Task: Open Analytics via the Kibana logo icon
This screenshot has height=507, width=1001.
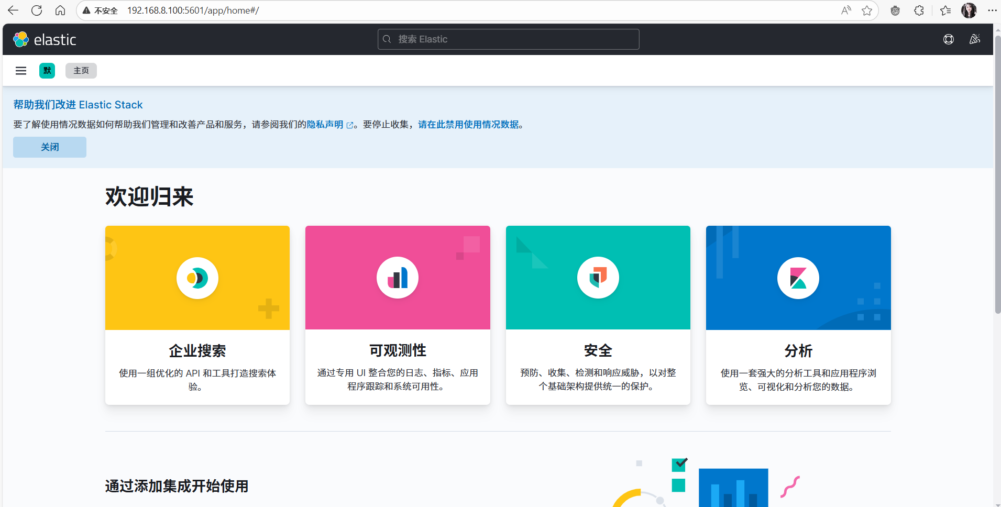Action: 798,278
